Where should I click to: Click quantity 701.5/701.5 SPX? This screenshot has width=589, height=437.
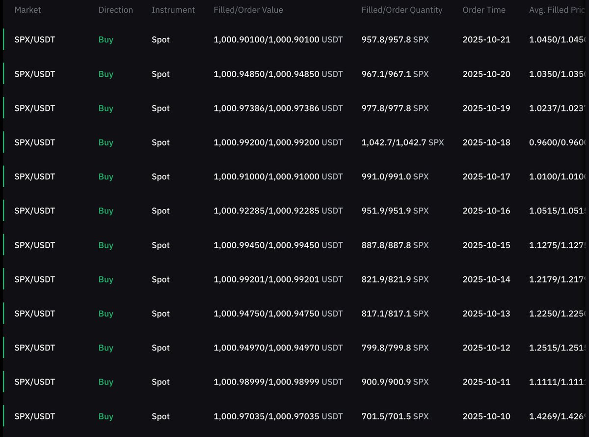(395, 416)
